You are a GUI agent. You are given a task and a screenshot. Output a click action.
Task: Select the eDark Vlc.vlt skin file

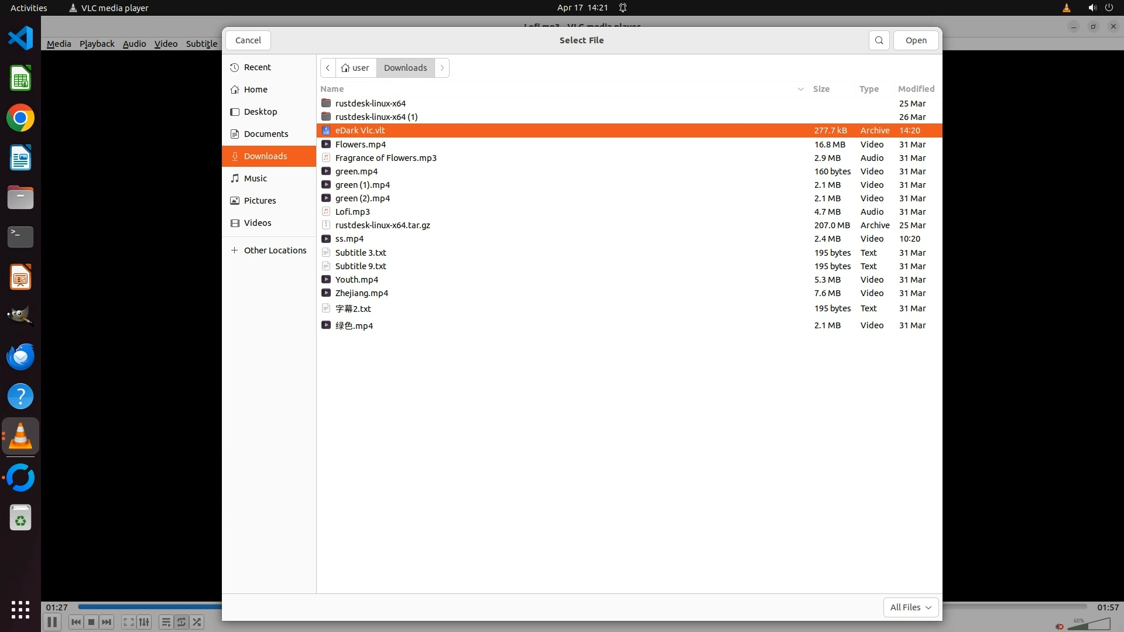tap(359, 130)
